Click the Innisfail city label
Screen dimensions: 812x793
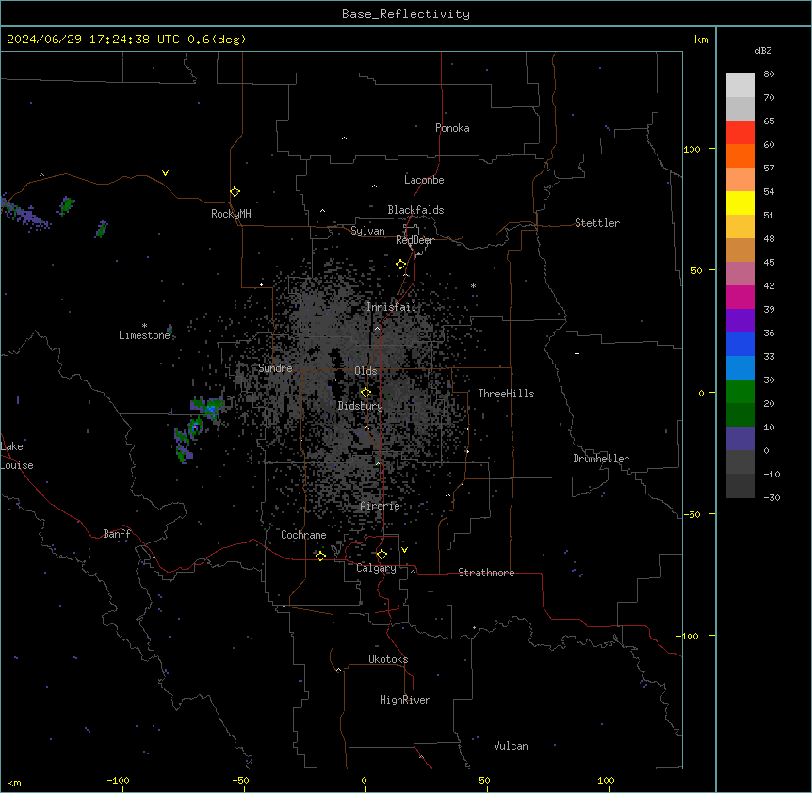pos(391,307)
